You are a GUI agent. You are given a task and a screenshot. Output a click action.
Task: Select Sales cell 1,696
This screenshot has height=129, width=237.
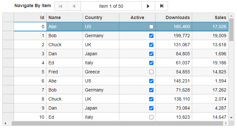point(210,54)
